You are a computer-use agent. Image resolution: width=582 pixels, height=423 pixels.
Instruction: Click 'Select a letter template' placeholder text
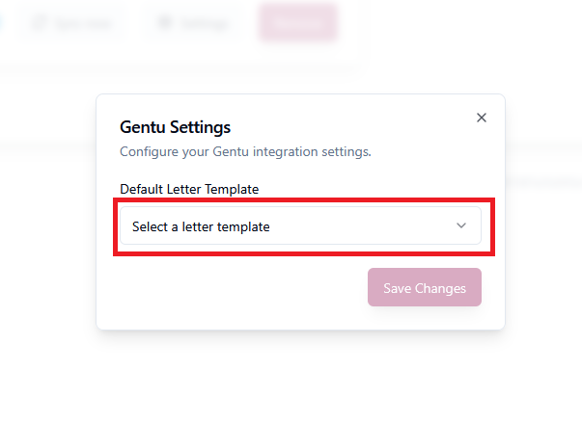tap(201, 226)
